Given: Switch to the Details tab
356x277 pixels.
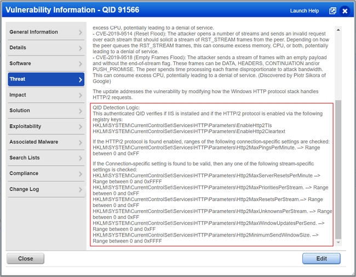Looking at the screenshot, I should coord(46,48).
